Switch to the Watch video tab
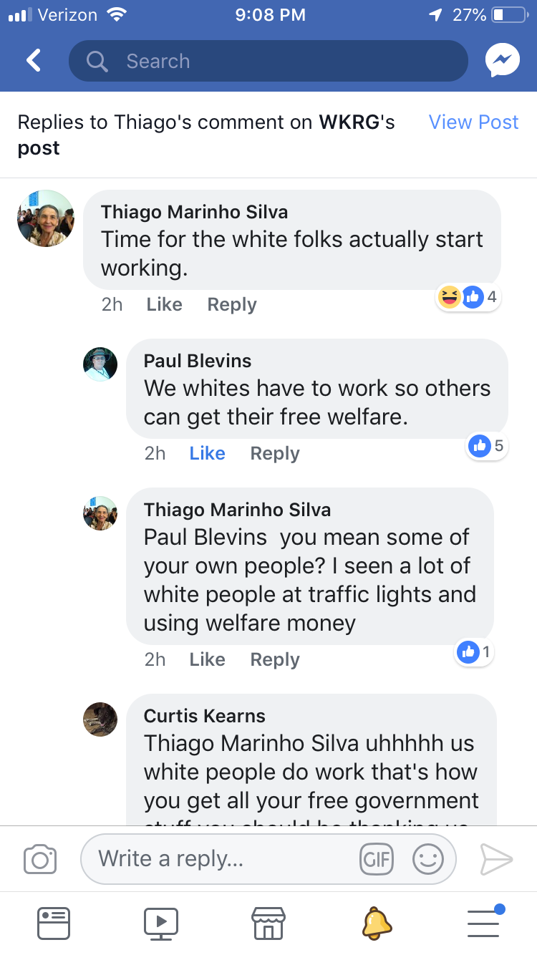Image resolution: width=537 pixels, height=955 pixels. coord(161,923)
